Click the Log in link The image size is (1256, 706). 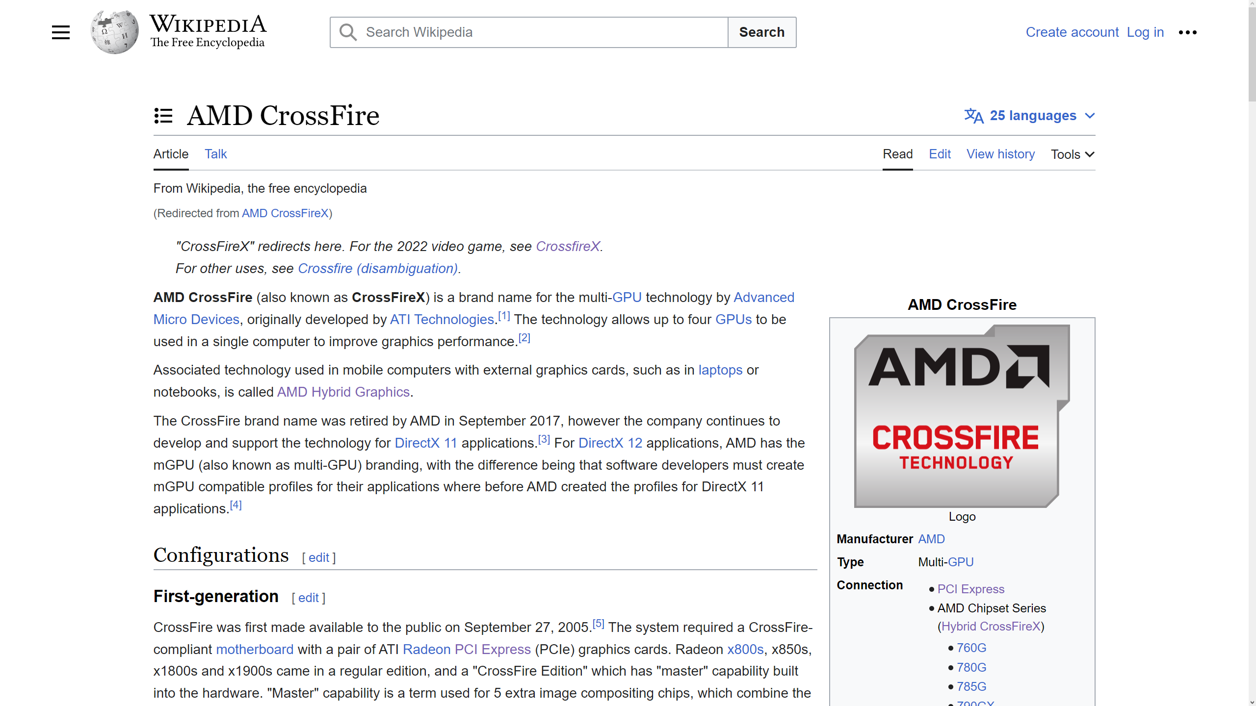click(1145, 32)
